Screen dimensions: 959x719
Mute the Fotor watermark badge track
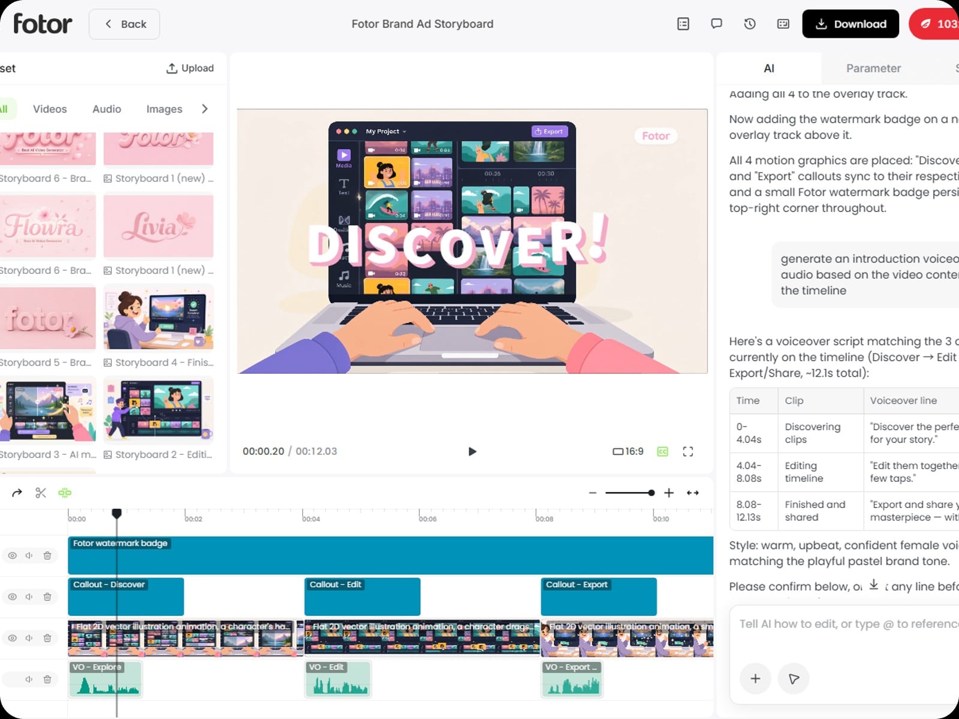(29, 555)
